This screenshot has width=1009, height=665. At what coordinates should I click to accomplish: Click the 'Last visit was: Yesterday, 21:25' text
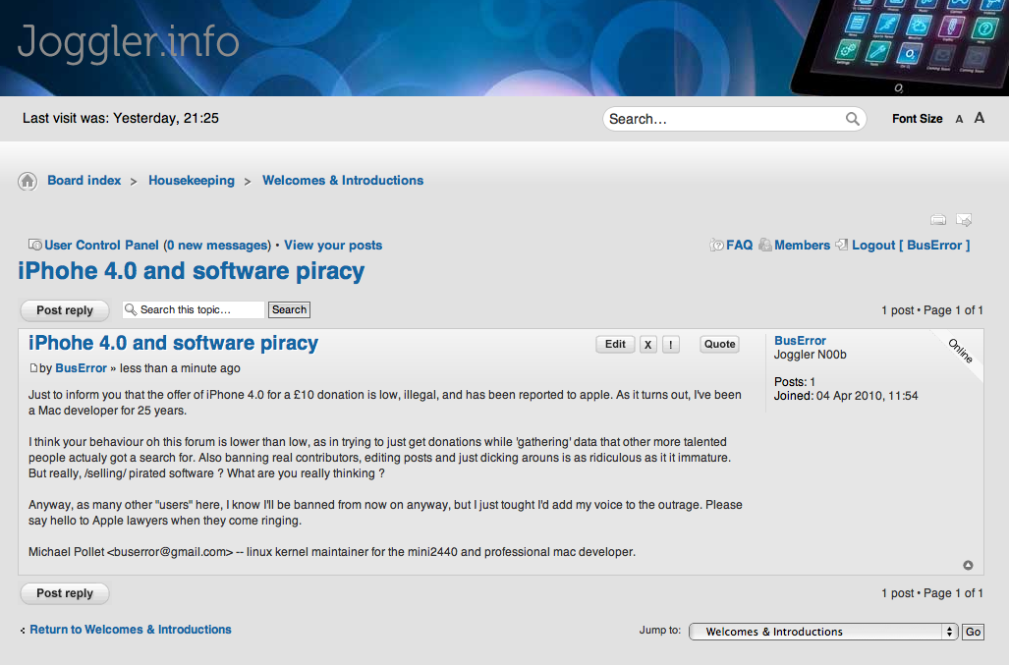(x=120, y=118)
